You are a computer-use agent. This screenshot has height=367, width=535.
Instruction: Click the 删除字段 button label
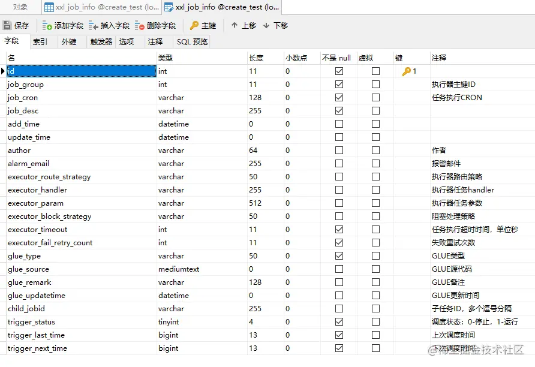tap(161, 26)
